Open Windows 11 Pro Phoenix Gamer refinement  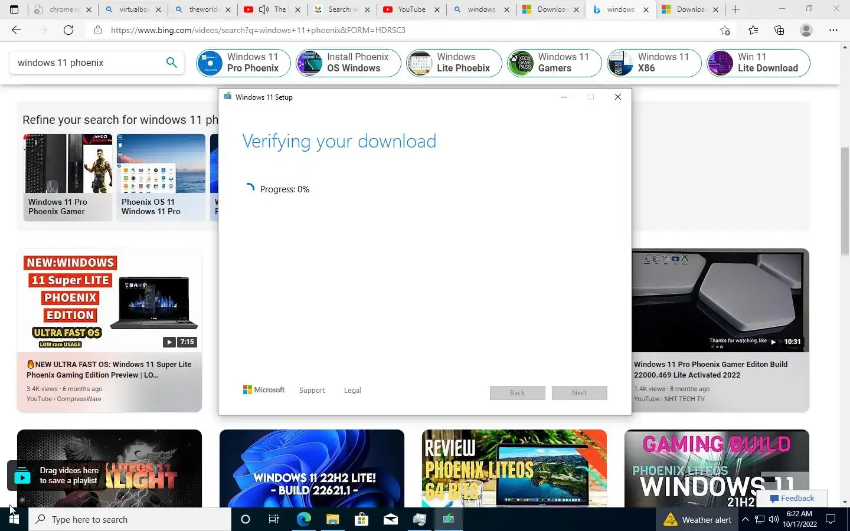[68, 177]
